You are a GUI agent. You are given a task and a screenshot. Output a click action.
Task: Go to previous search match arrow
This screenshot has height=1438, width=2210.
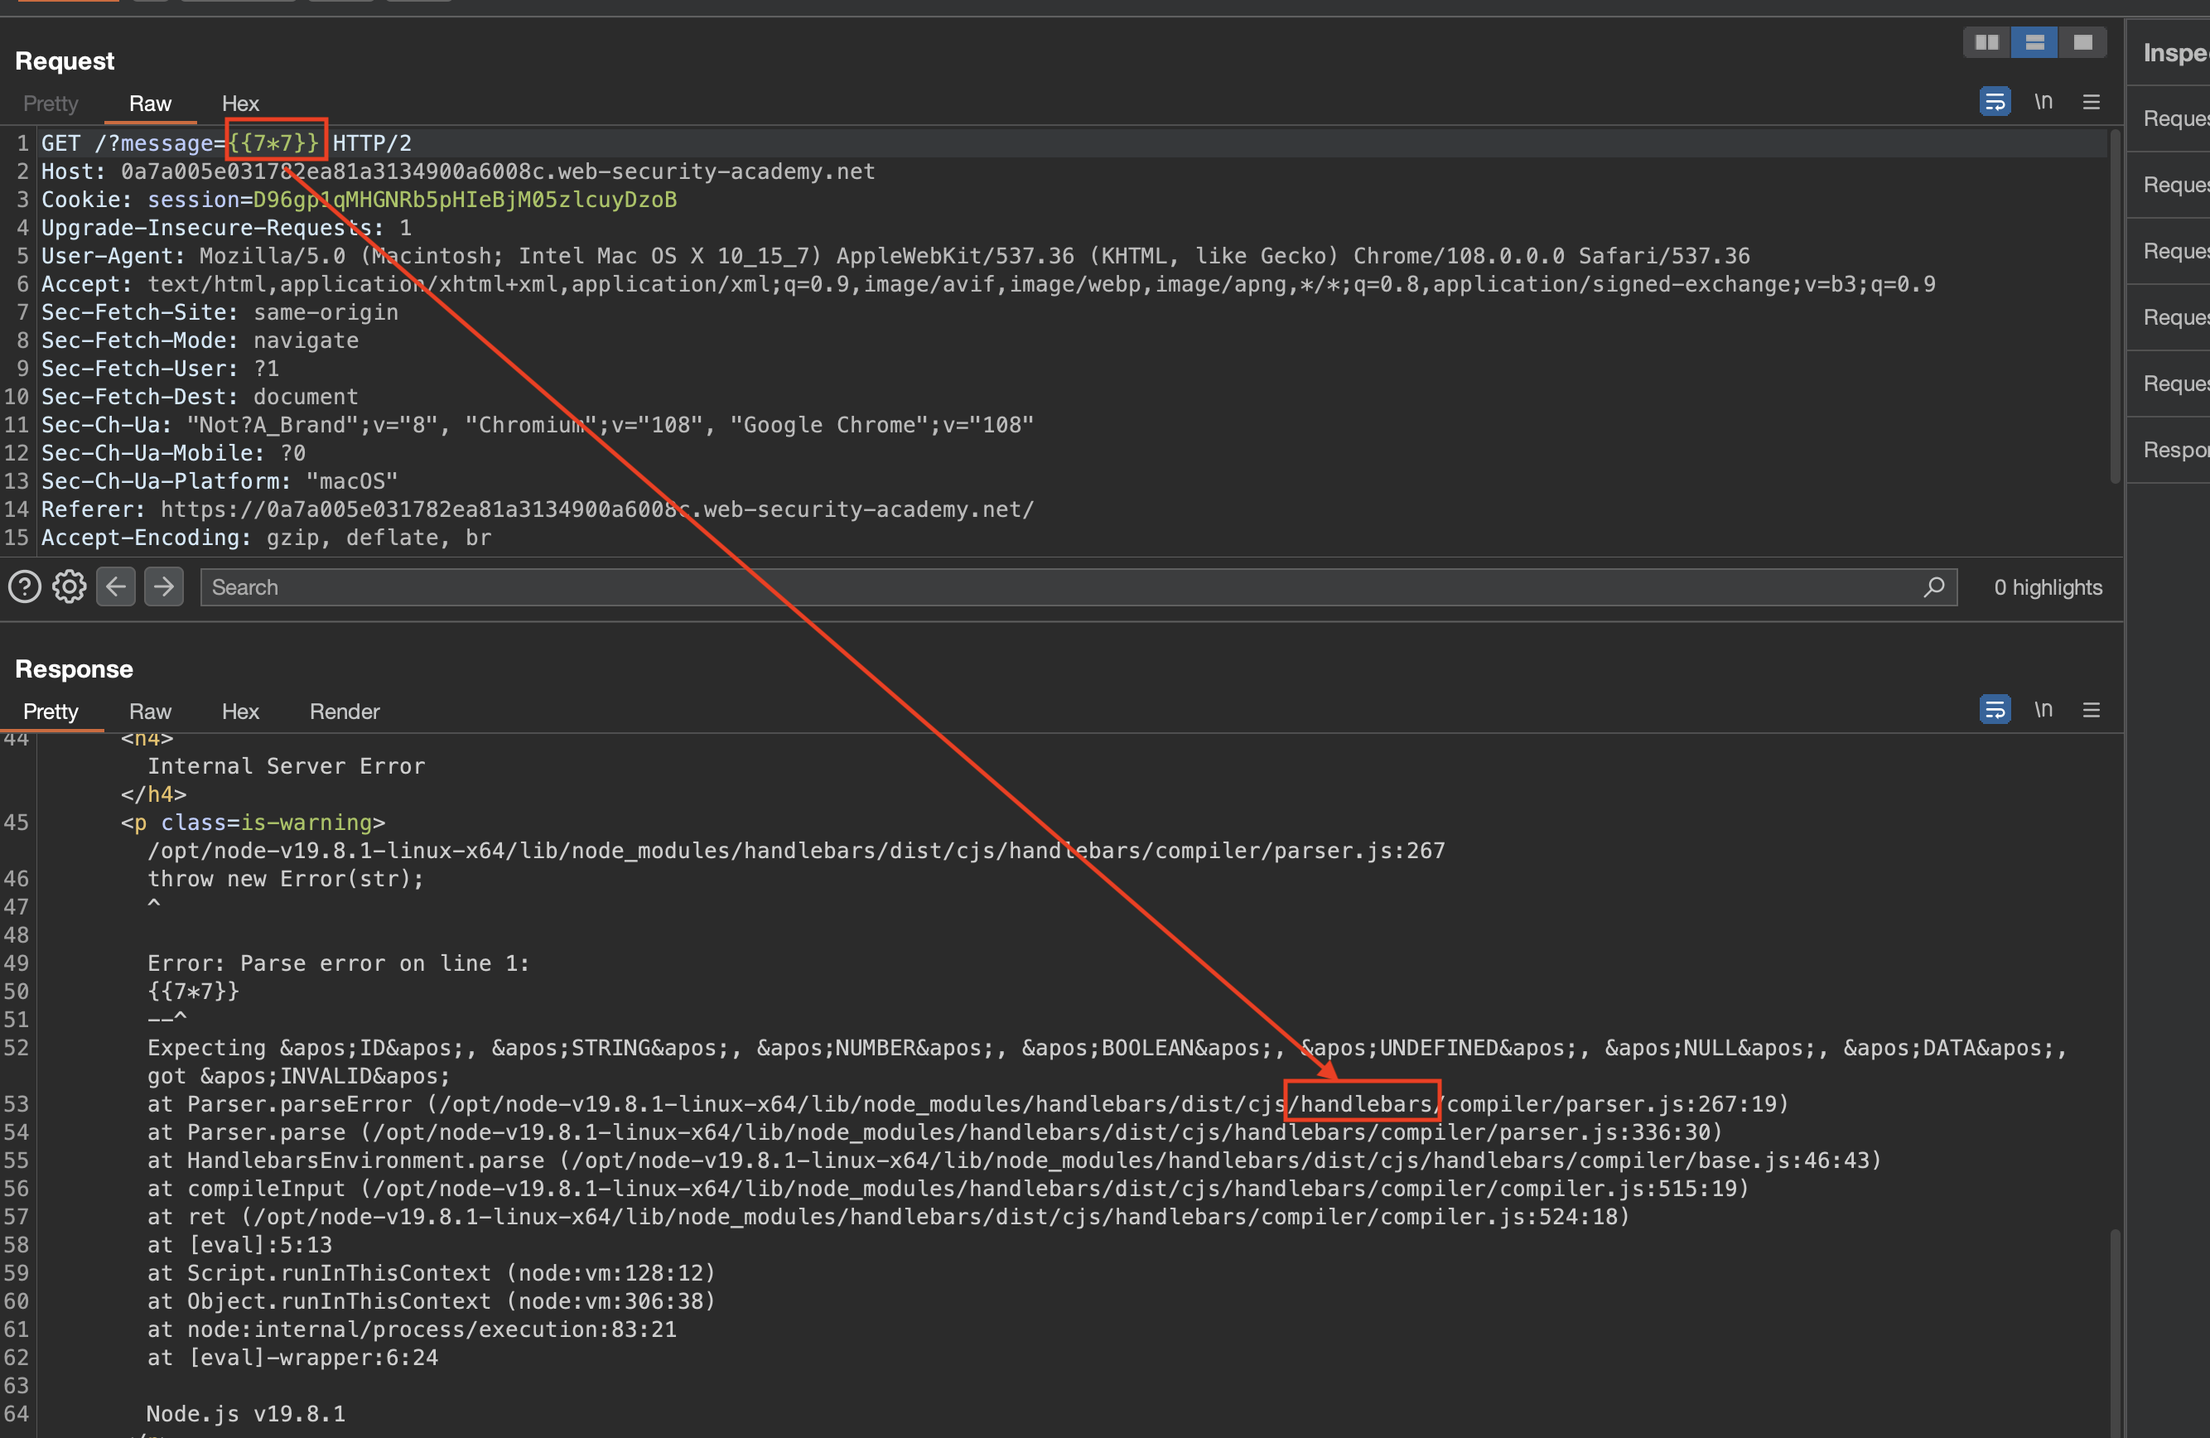(x=116, y=586)
